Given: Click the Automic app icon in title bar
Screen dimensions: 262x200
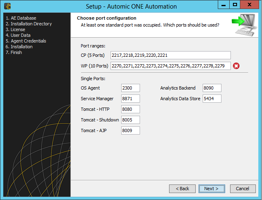Looking at the screenshot, I should pyautogui.click(x=7, y=7).
